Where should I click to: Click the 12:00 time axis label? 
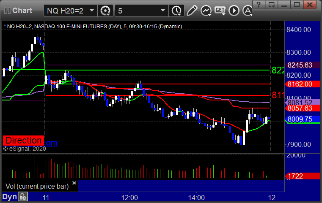coord(129,198)
